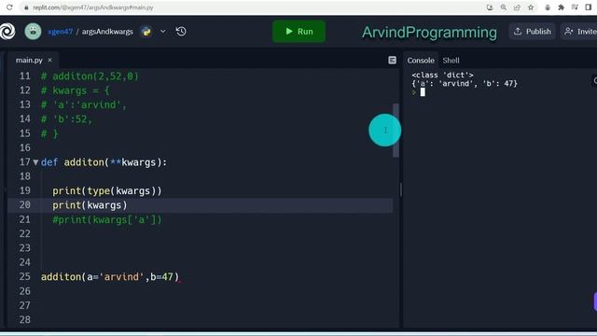The height and width of the screenshot is (336, 597).
Task: Click line number 25 in gutter
Action: [x=25, y=276]
